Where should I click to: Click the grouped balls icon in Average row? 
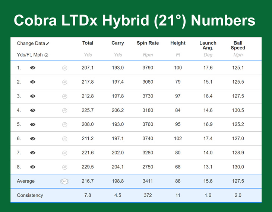pyautogui.click(x=65, y=182)
